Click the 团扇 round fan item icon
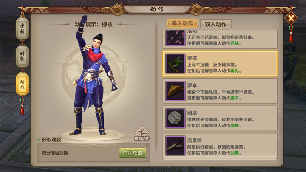 pos(175,118)
